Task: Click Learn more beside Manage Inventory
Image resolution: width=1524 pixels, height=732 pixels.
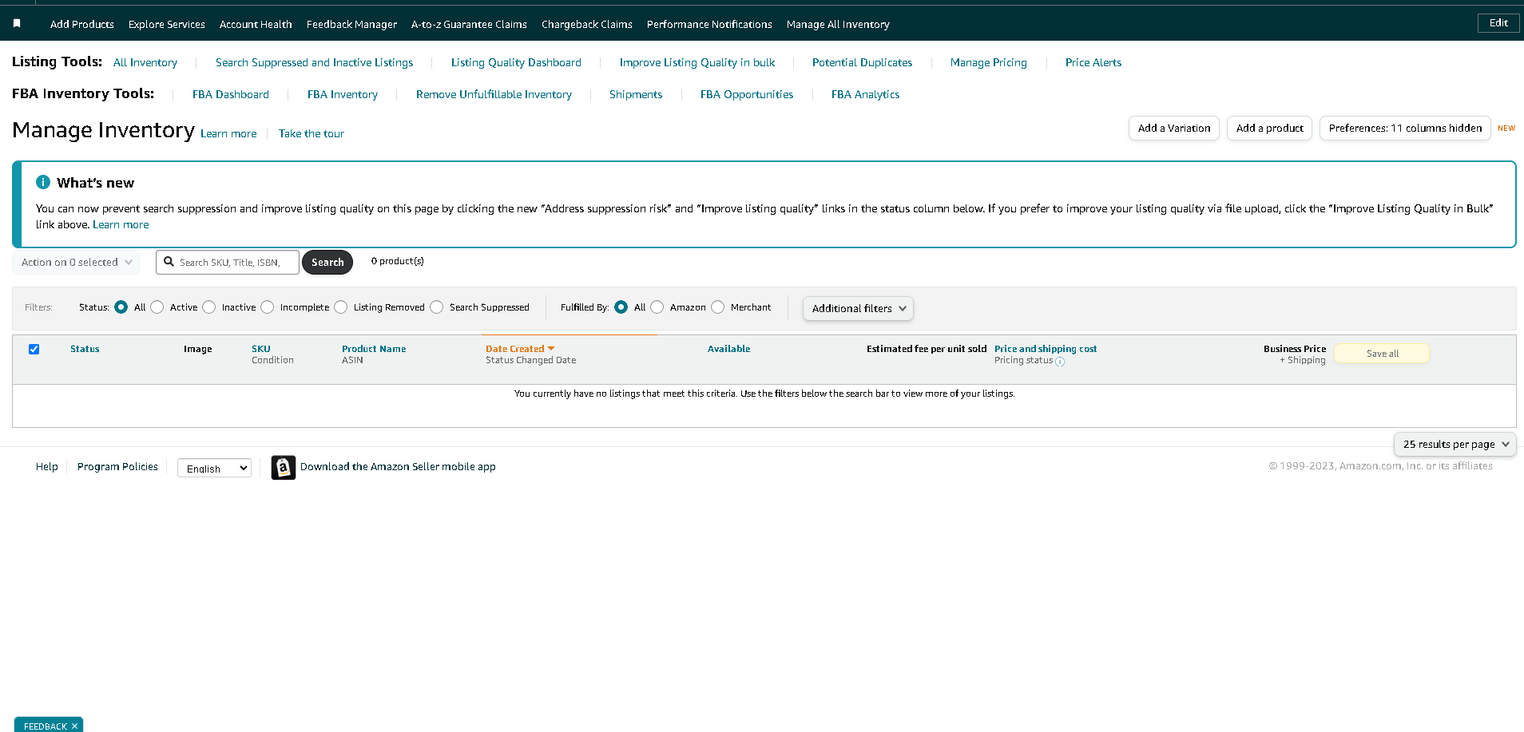Action: click(228, 133)
